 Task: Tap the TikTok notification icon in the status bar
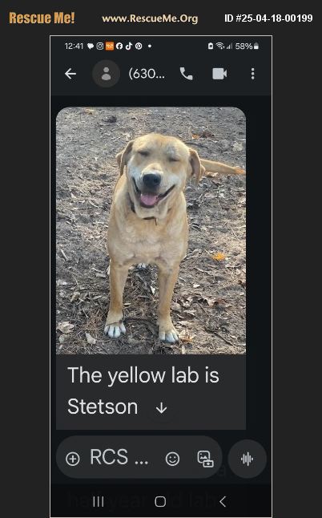[x=129, y=46]
